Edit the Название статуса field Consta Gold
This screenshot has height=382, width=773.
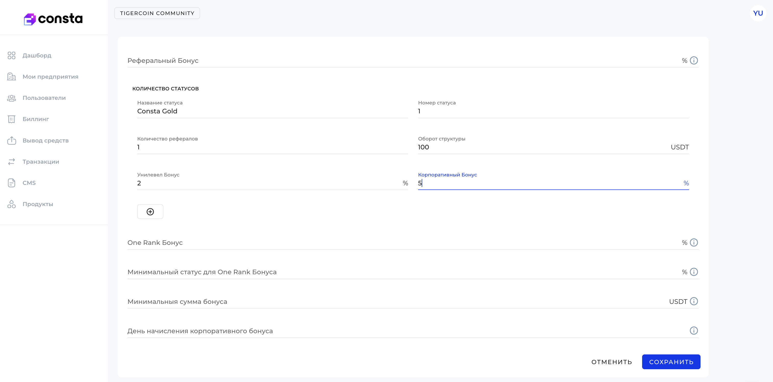pos(272,111)
